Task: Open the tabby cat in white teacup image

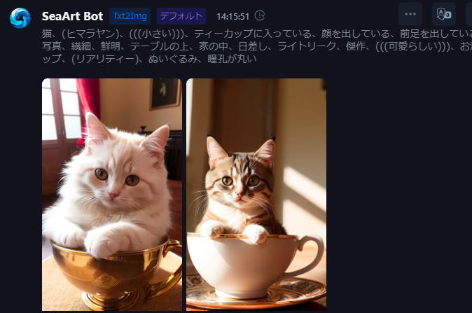Action: pyautogui.click(x=256, y=195)
